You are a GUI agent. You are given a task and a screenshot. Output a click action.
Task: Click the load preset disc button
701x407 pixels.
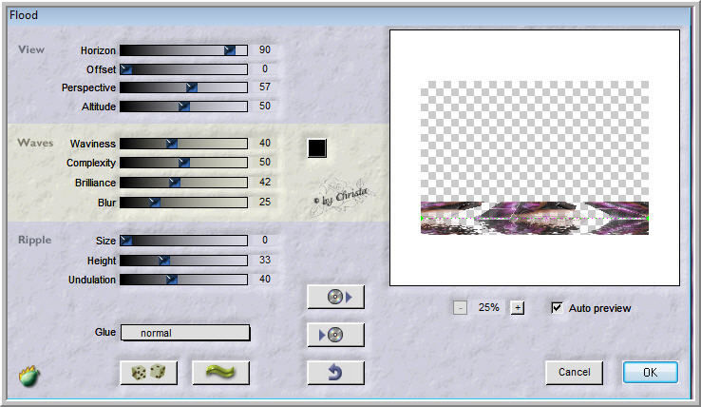coord(335,297)
